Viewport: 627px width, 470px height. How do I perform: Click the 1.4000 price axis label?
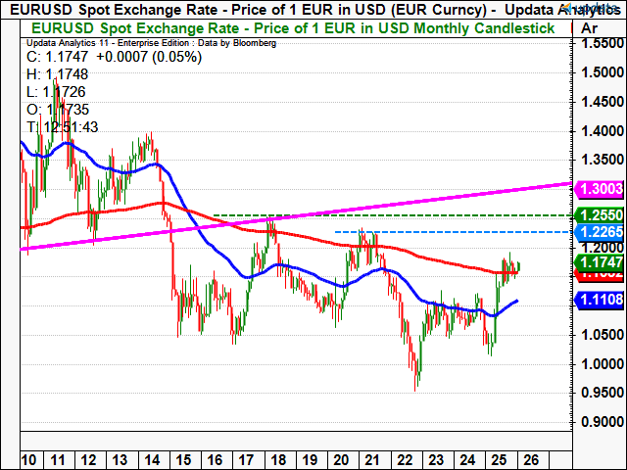(597, 131)
